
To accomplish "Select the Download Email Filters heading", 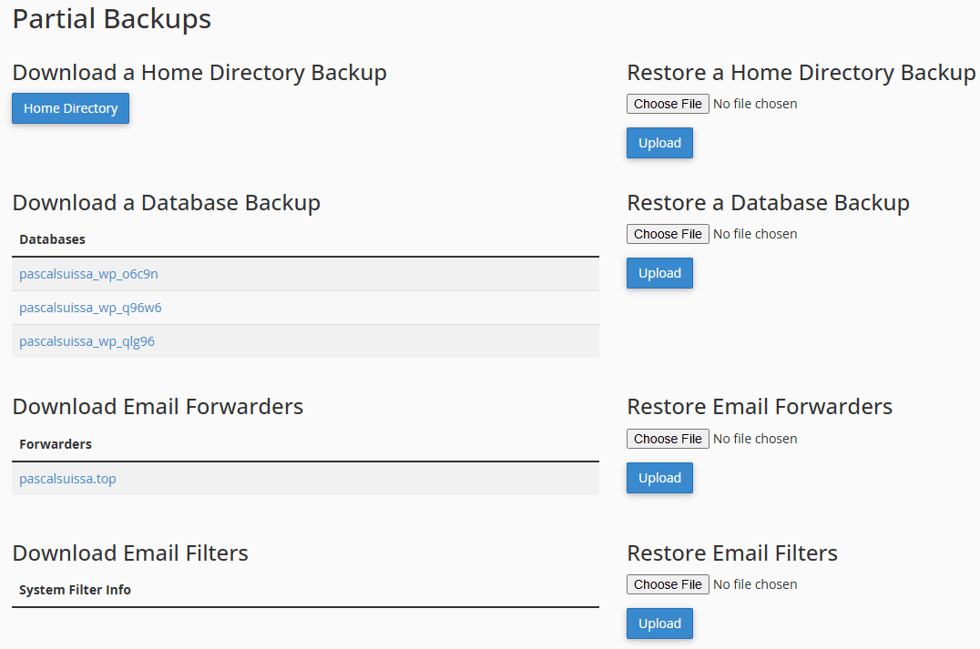I will [130, 553].
